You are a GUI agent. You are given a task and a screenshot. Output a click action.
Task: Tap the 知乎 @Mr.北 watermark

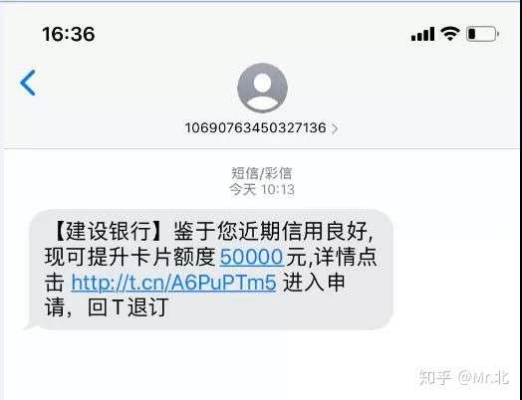pos(464,378)
